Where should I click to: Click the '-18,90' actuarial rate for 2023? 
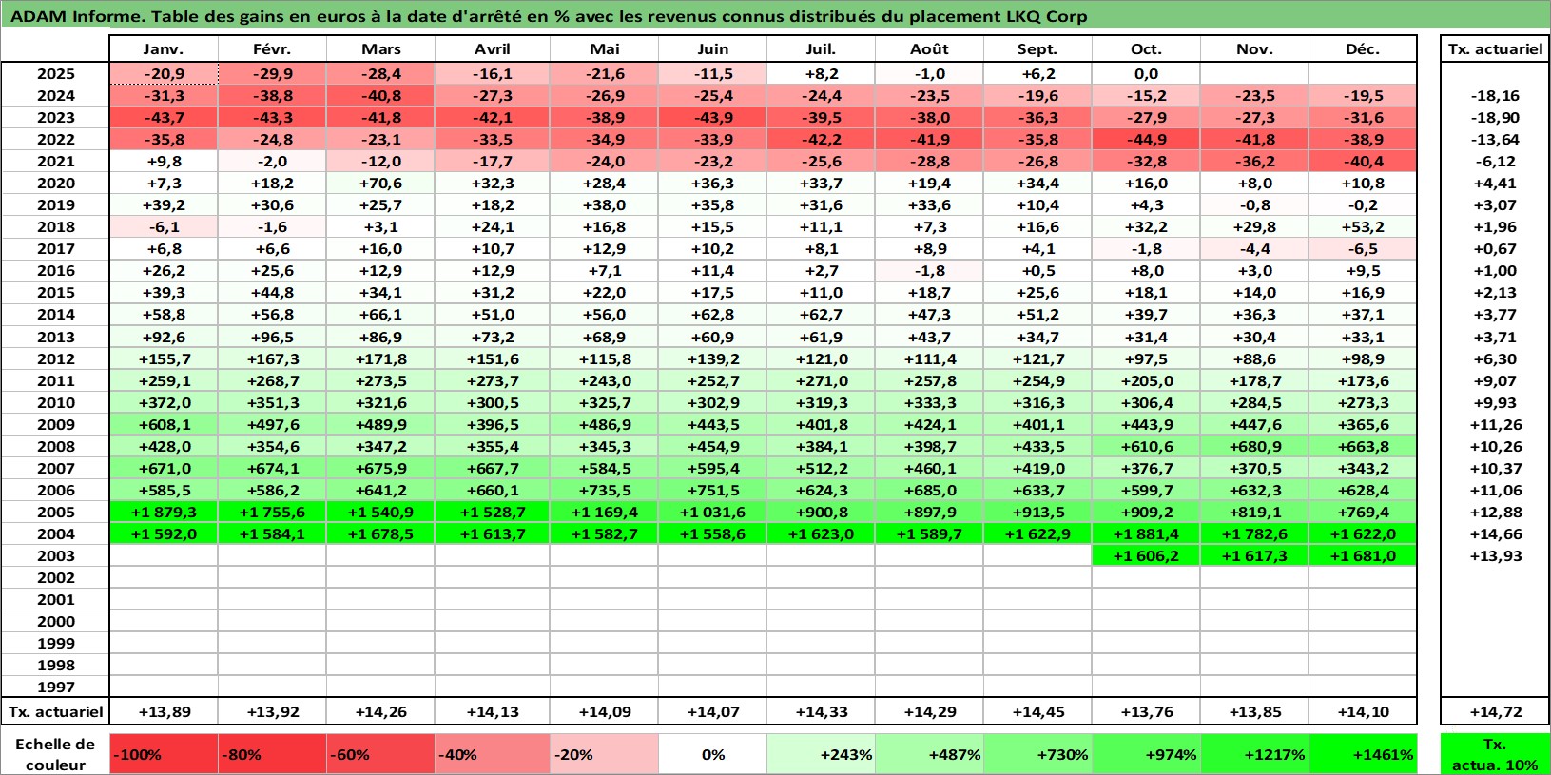(x=1495, y=118)
